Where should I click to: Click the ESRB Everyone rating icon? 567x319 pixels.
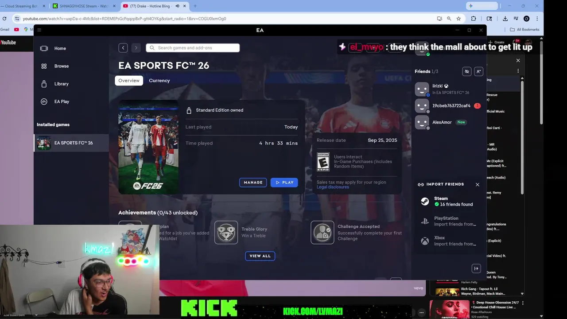[323, 162]
